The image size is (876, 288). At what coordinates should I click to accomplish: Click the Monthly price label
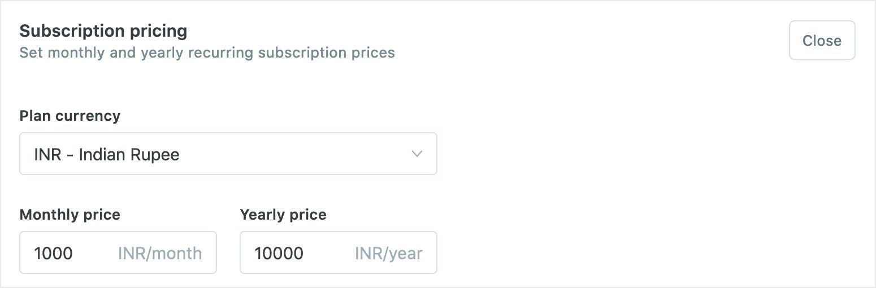(70, 215)
